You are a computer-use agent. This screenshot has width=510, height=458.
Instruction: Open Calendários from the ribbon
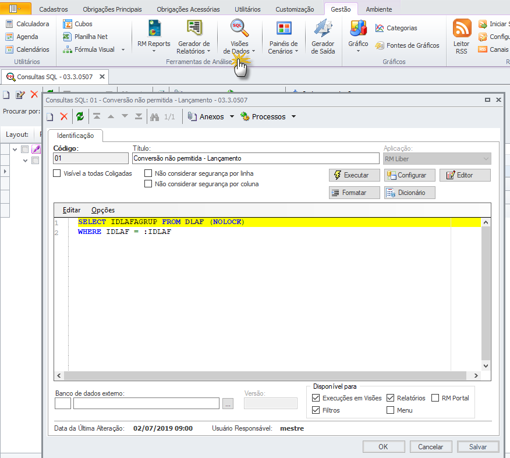tap(27, 49)
